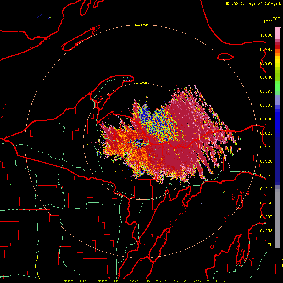This screenshot has width=283, height=283.
Task: Click the 0.787 legend value
Action: pyautogui.click(x=266, y=91)
